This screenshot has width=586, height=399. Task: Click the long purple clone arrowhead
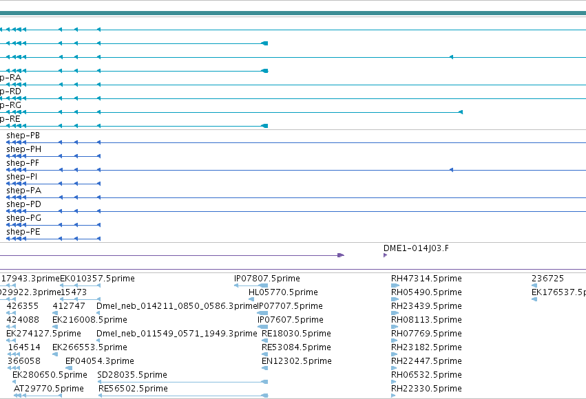tap(340, 255)
